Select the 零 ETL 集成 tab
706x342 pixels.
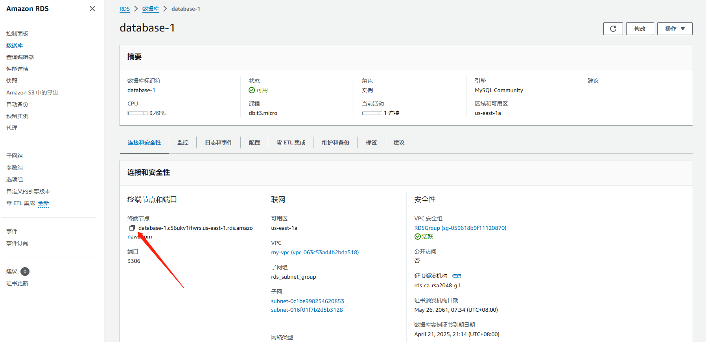[291, 142]
